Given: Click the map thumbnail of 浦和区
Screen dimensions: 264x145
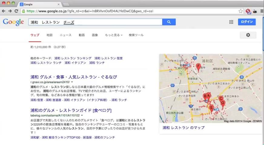Looking at the screenshot, I should 210,89.
